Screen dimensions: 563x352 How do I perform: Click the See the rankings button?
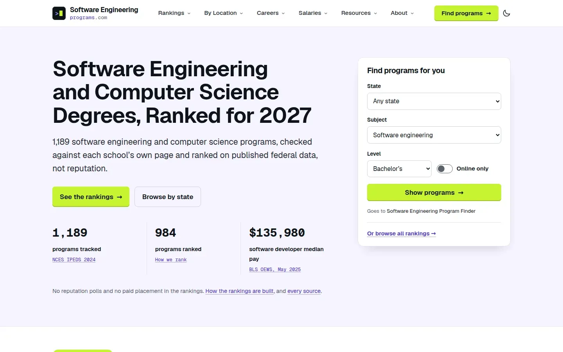pos(91,197)
